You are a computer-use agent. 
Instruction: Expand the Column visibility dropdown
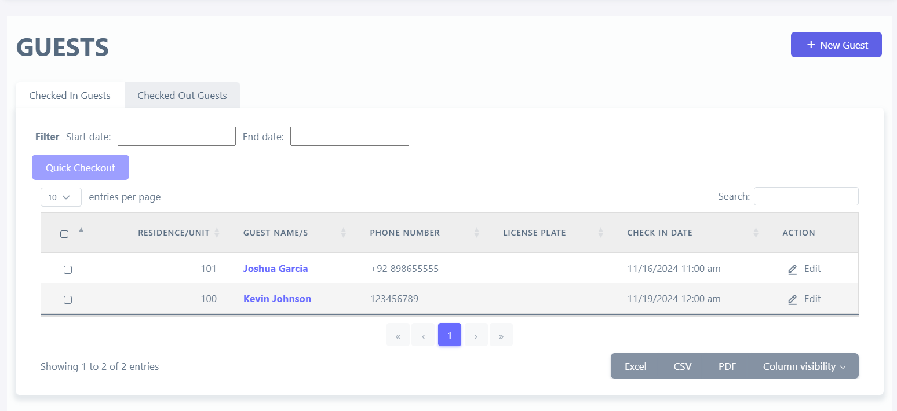pos(804,366)
